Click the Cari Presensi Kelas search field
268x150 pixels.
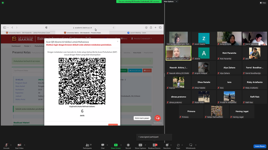[28, 70]
